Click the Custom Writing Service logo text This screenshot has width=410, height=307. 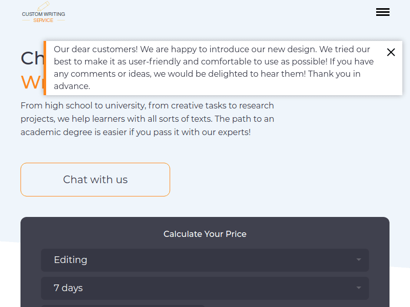tap(44, 14)
